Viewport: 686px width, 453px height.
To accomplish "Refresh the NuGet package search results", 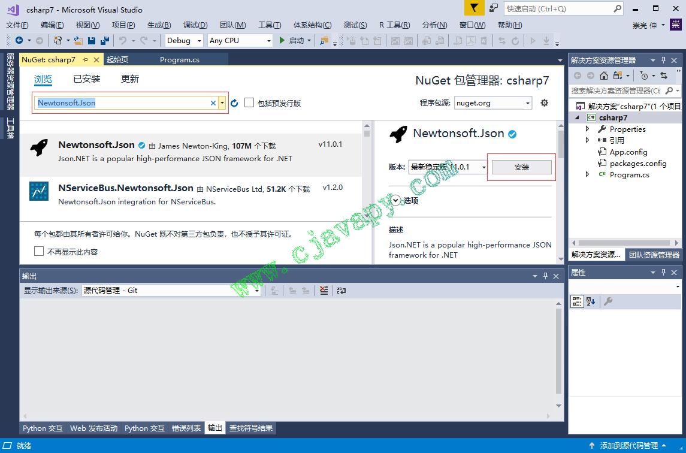I will [234, 103].
